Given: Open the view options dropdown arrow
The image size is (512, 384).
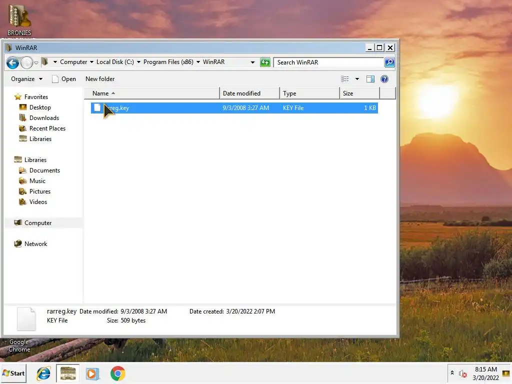Looking at the screenshot, I should coord(357,79).
